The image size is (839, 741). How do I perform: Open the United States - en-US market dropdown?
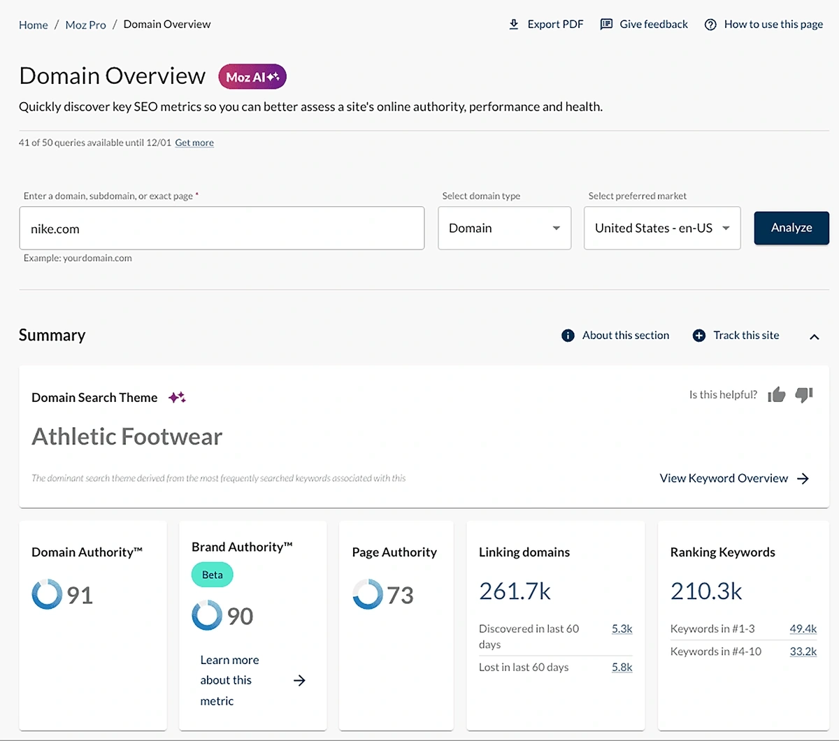tap(662, 228)
